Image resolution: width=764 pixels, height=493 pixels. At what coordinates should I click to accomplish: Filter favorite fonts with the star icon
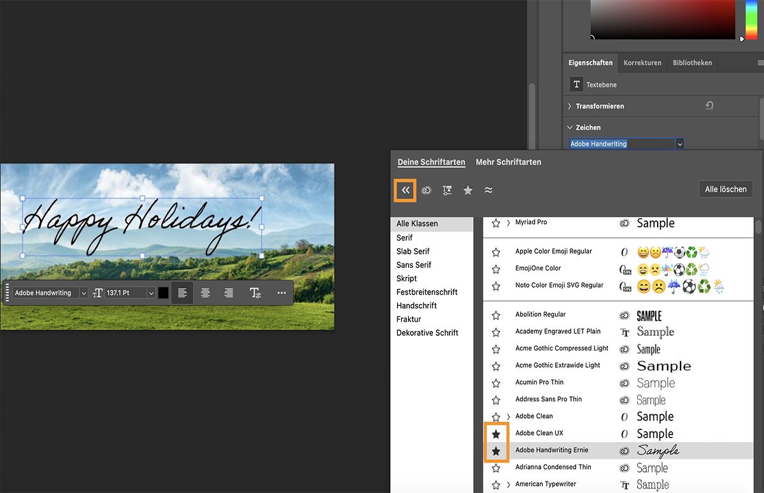pyautogui.click(x=468, y=190)
